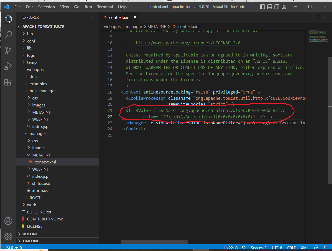Open the Terminal menu
The image size is (332, 251).
coord(105,7)
